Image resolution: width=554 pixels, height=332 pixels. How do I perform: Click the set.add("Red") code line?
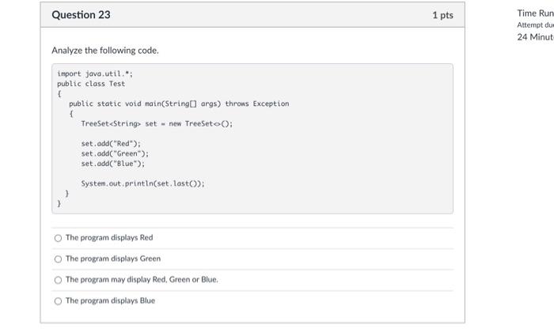pyautogui.click(x=110, y=144)
